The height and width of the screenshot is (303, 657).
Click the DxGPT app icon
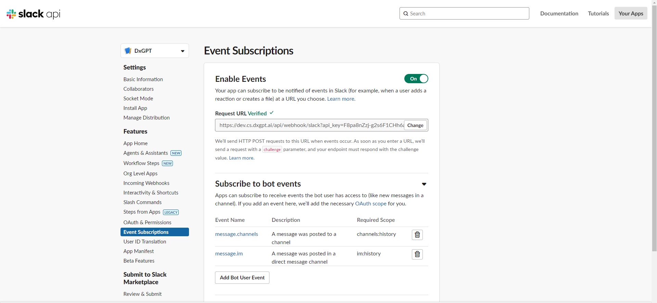[x=128, y=51]
